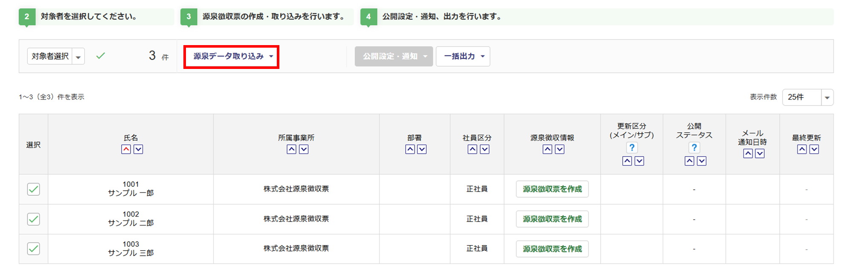The height and width of the screenshot is (277, 853).
Task: Sort 社員区分 column descending
Action: click(x=485, y=149)
